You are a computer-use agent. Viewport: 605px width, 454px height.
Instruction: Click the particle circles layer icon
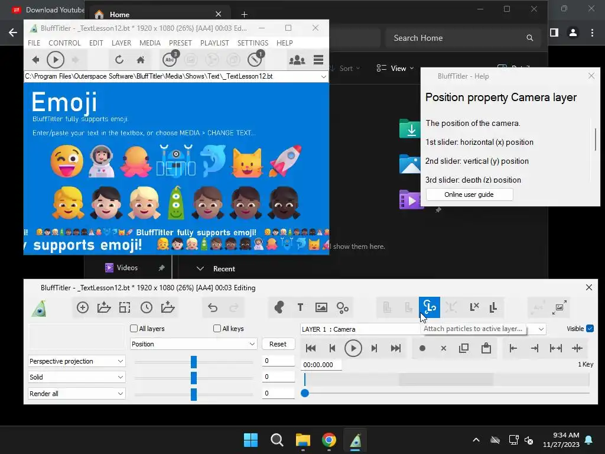point(343,307)
